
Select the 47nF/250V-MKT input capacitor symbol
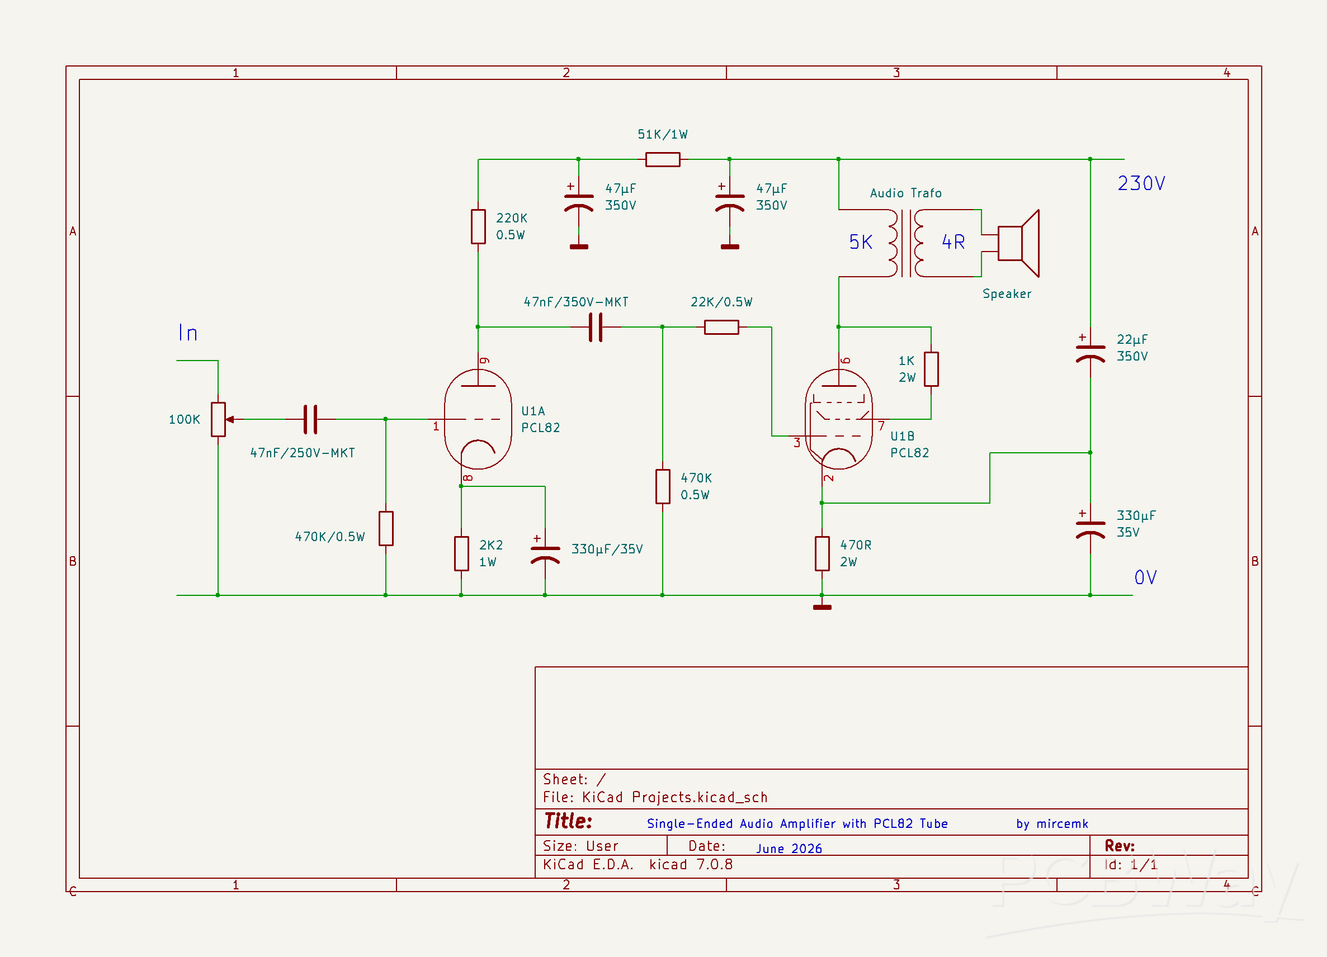tap(311, 419)
